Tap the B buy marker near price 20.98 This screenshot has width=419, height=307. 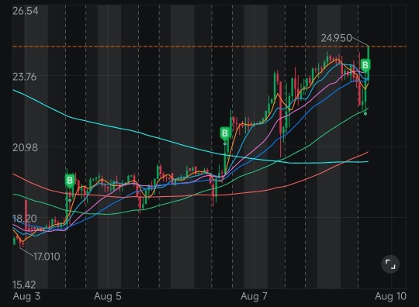click(225, 133)
